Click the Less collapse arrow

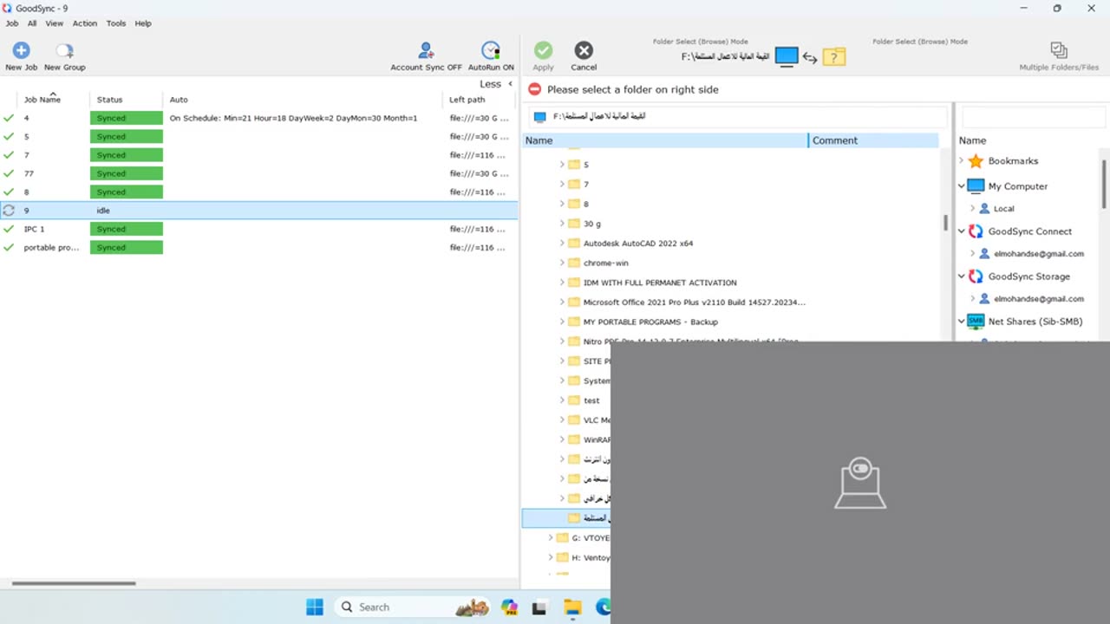[x=510, y=84]
